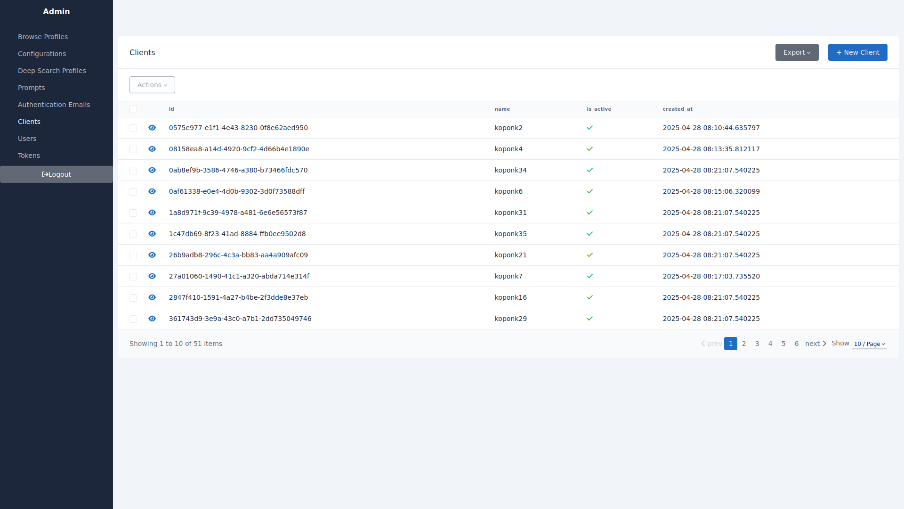The height and width of the screenshot is (509, 904).
Task: Go to page 3 of clients
Action: click(x=757, y=344)
